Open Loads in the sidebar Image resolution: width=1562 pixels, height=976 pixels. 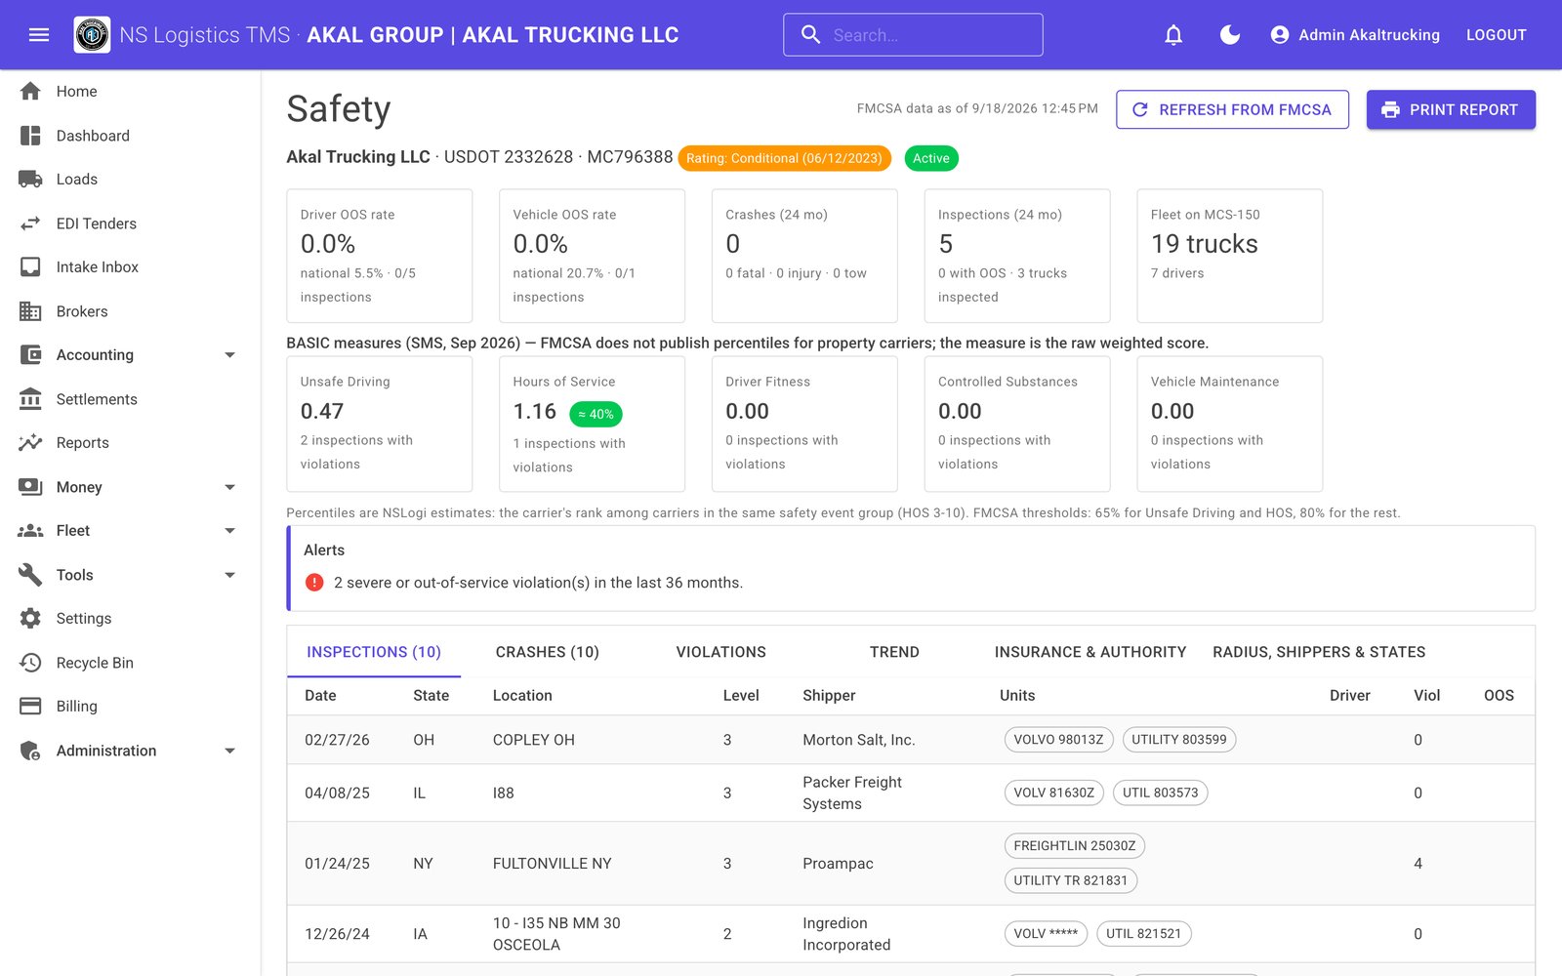(131, 180)
